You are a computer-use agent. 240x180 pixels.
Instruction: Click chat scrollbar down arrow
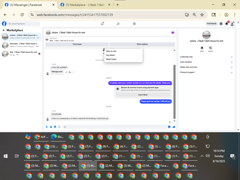[x=174, y=121]
